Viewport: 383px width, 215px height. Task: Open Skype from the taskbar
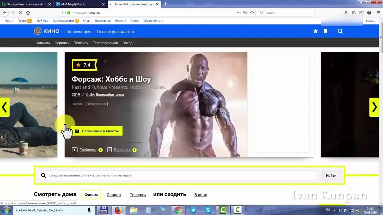tap(208, 210)
